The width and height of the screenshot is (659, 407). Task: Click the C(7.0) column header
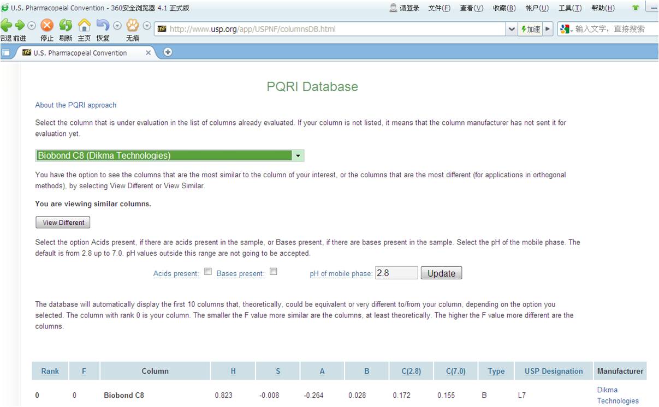pos(456,371)
